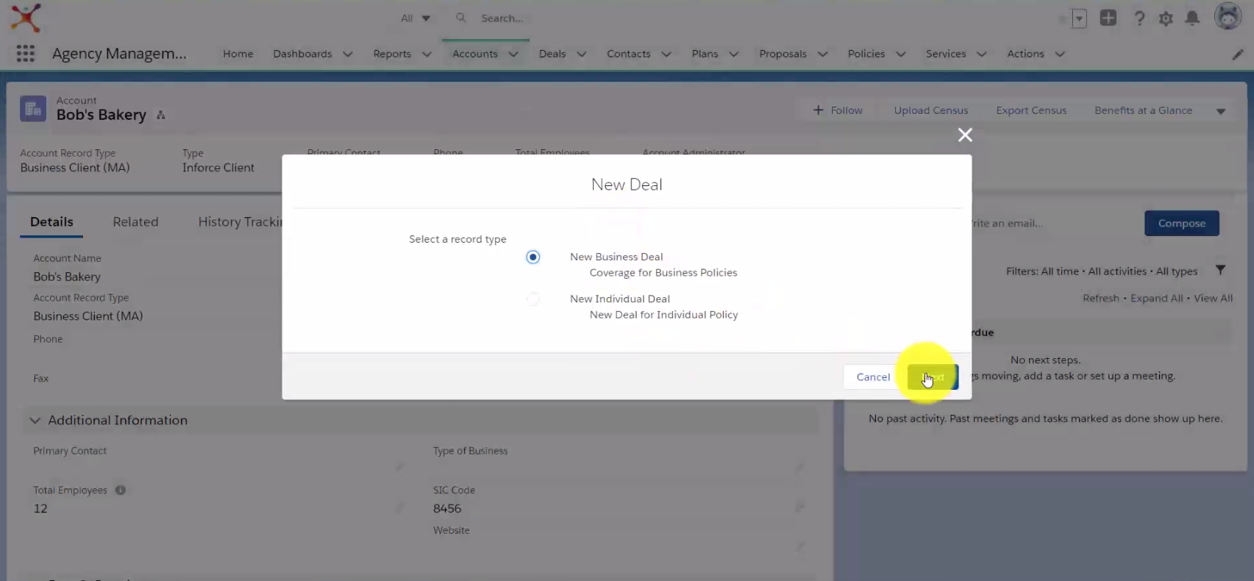Edit the Website field pencil icon
The width and height of the screenshot is (1254, 581).
point(799,546)
